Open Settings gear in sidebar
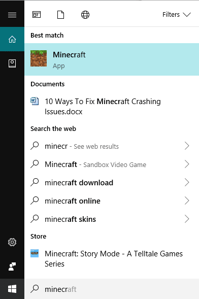 12,242
